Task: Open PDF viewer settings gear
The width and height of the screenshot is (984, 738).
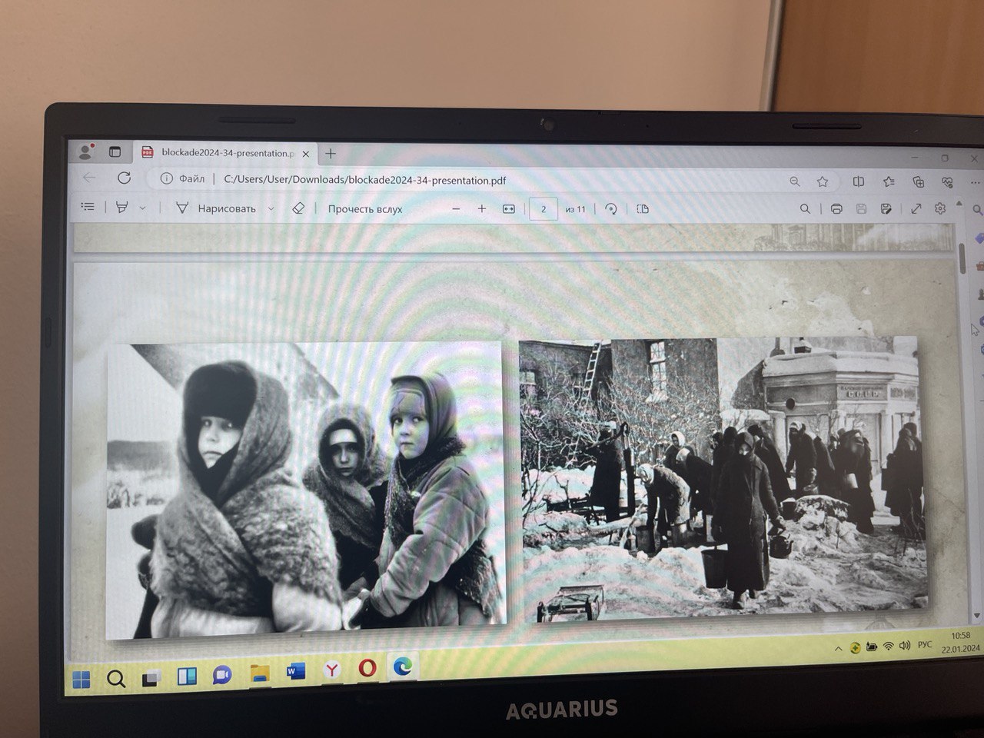Action: (x=940, y=209)
